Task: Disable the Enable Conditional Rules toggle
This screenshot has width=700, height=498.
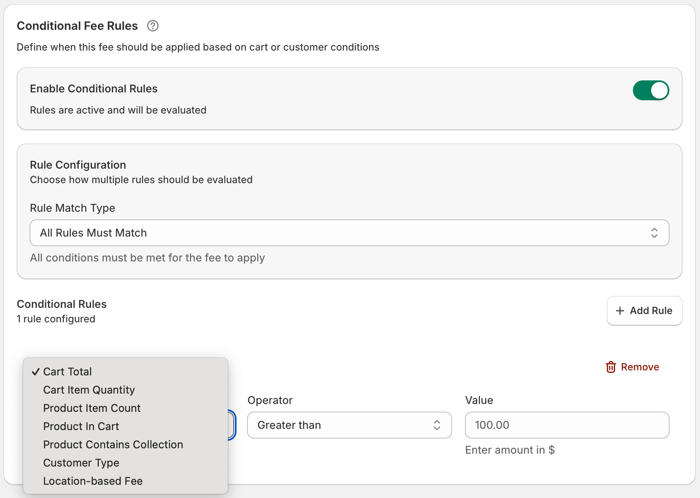Action: click(x=650, y=90)
